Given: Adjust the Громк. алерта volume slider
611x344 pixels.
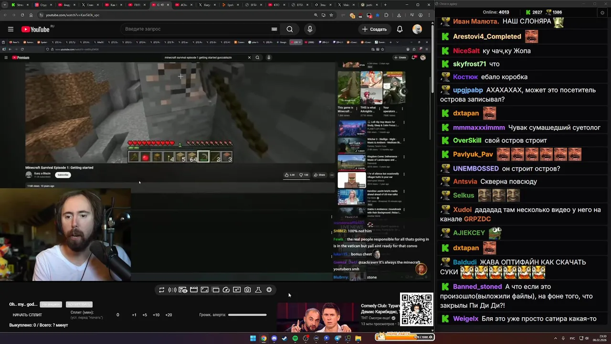Looking at the screenshot, I should 247,315.
